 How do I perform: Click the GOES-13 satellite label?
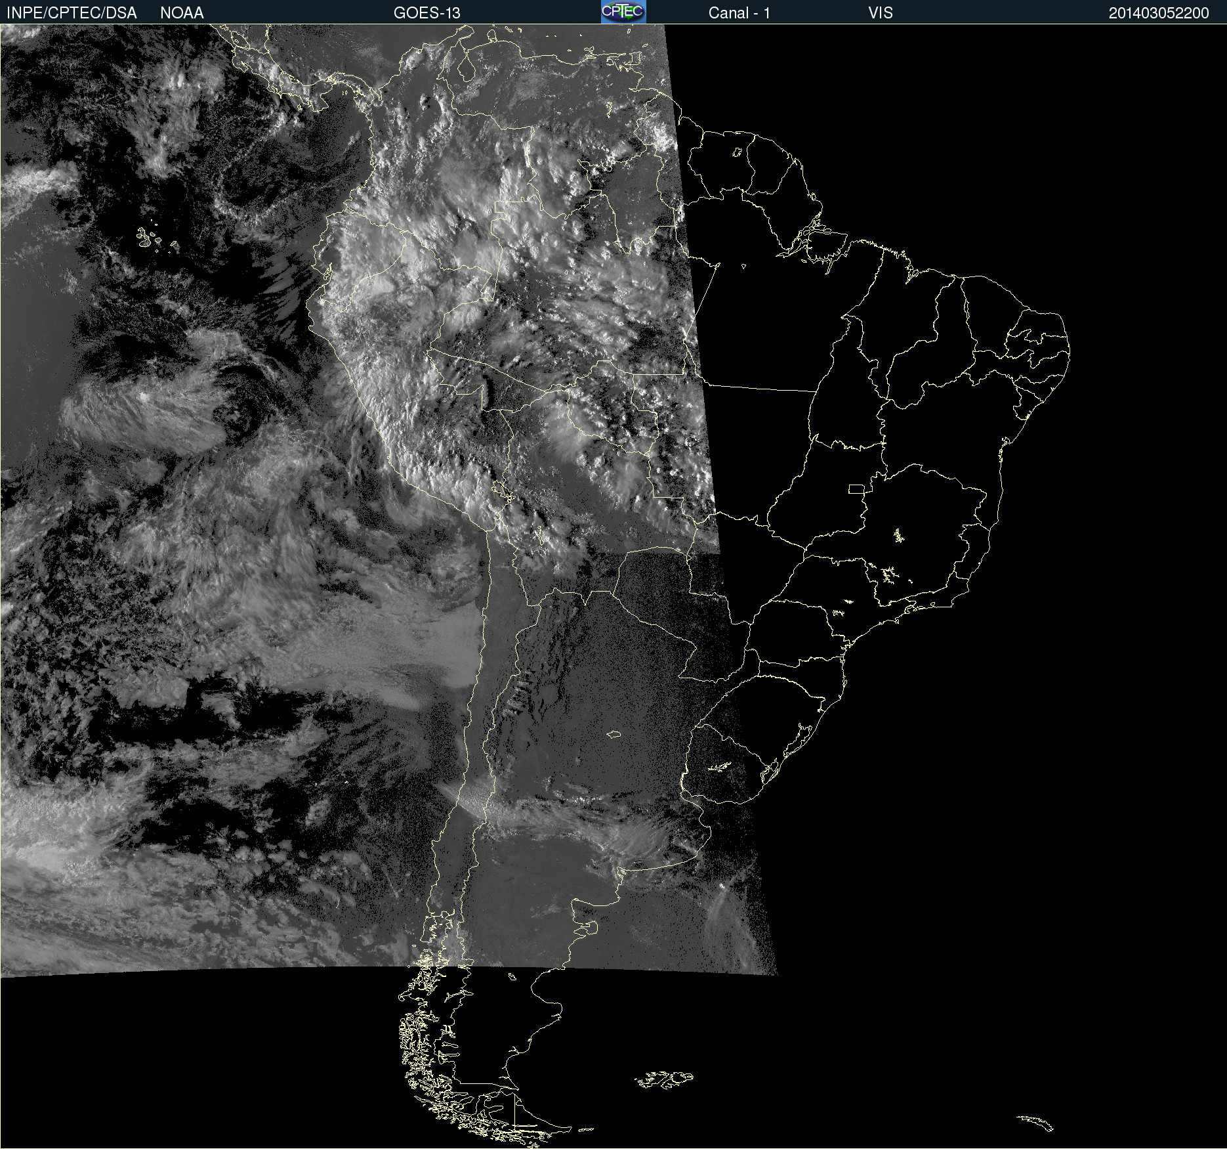click(x=427, y=12)
